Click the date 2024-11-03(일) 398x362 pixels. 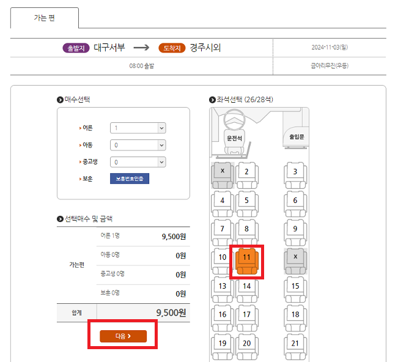tap(330, 47)
